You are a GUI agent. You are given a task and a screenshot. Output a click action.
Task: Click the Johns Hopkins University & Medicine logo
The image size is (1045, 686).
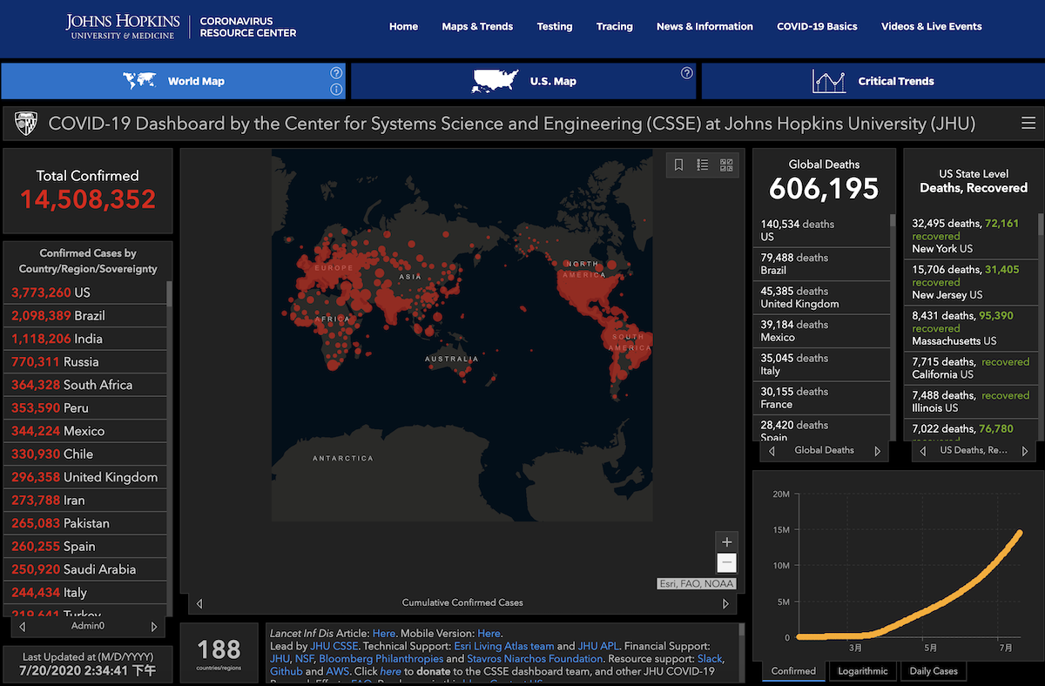pos(123,26)
